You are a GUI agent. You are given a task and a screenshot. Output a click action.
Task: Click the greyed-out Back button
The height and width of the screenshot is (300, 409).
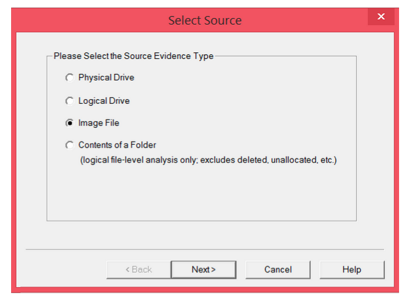138,270
